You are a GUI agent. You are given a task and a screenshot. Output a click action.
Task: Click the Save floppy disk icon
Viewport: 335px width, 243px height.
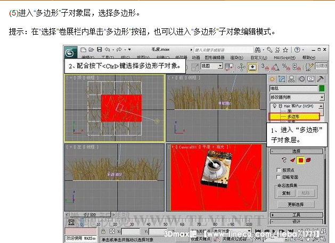click(x=100, y=50)
